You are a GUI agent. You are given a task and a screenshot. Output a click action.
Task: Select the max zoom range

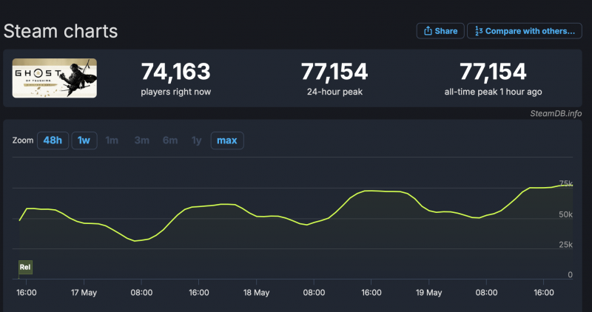pyautogui.click(x=226, y=140)
